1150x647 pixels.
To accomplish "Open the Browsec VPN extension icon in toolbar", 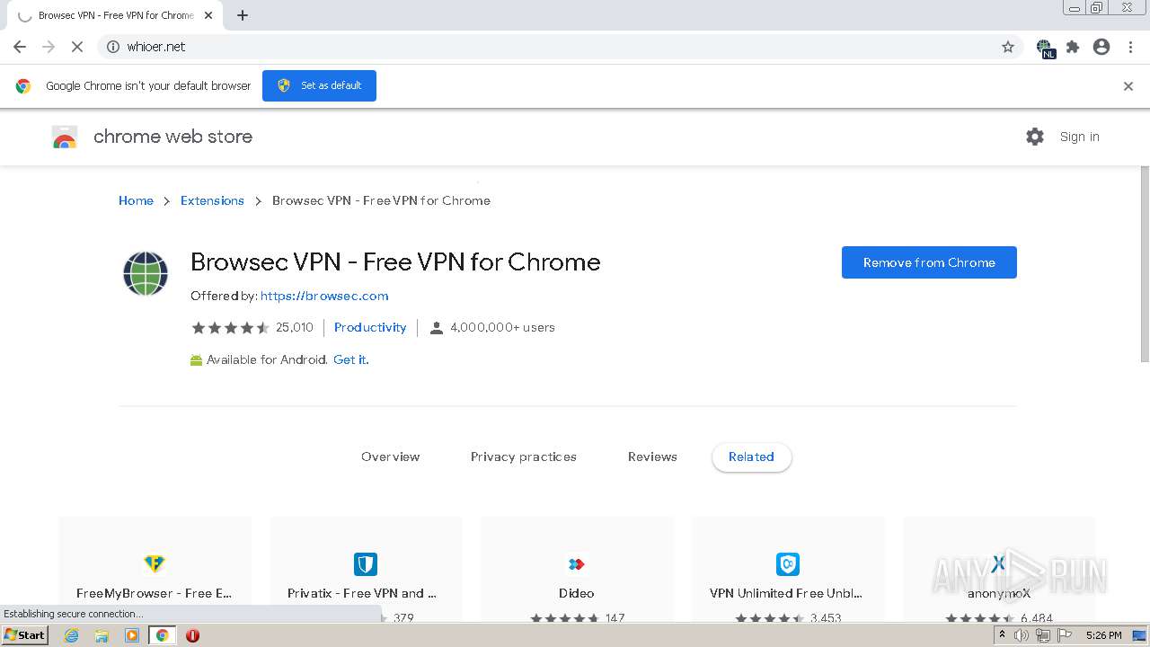I will pos(1045,49).
